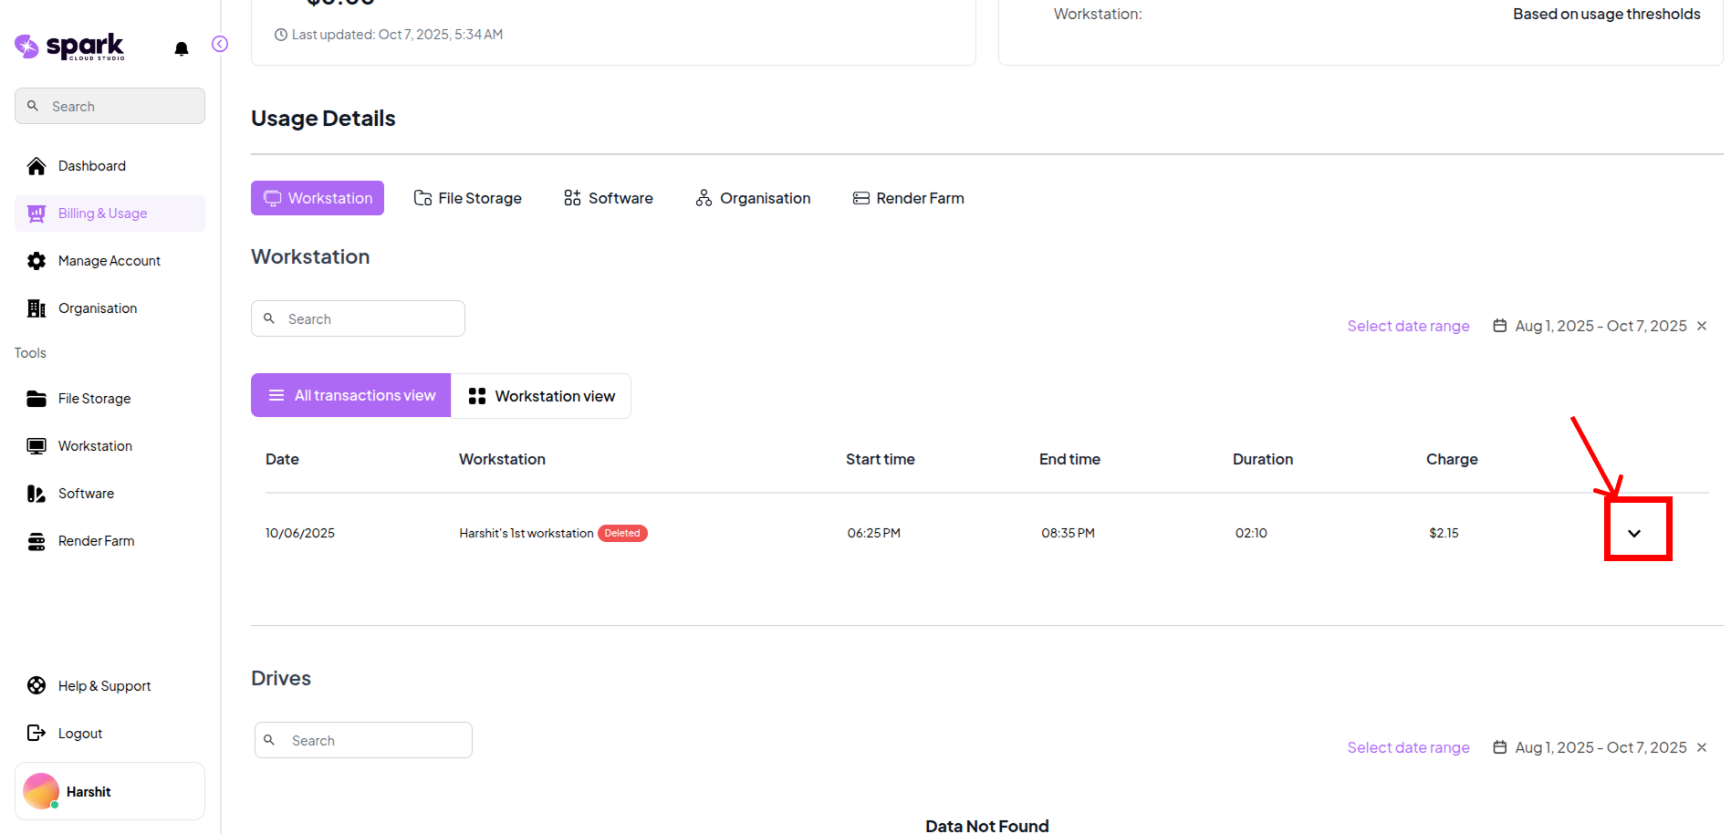
Task: Click Select date range for Workstation
Action: (1408, 326)
